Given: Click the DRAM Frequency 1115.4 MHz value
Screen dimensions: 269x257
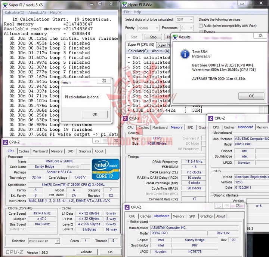Looking at the screenshot, I should click(194, 161).
